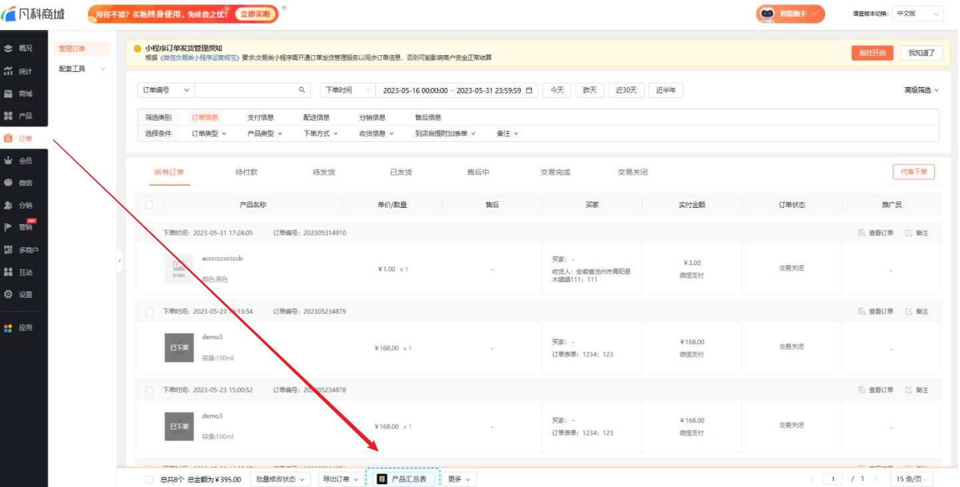Click the order search input field

point(246,90)
